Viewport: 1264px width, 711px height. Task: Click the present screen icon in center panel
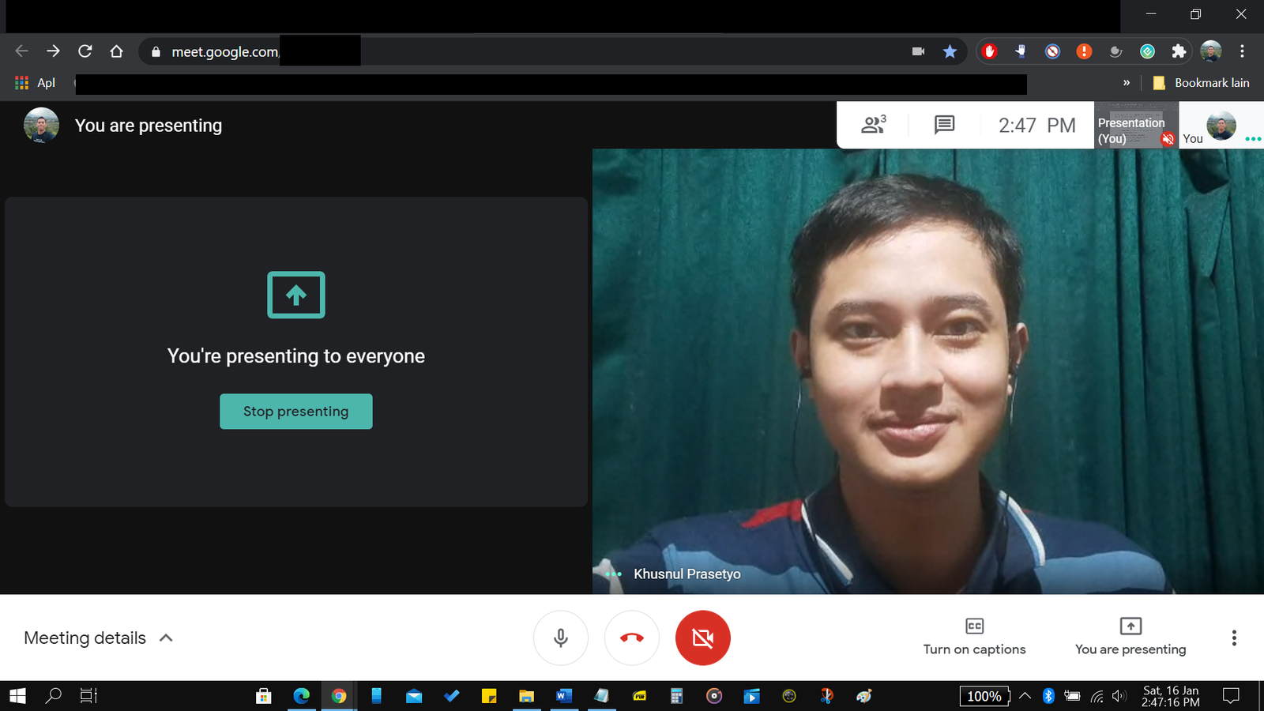click(296, 295)
